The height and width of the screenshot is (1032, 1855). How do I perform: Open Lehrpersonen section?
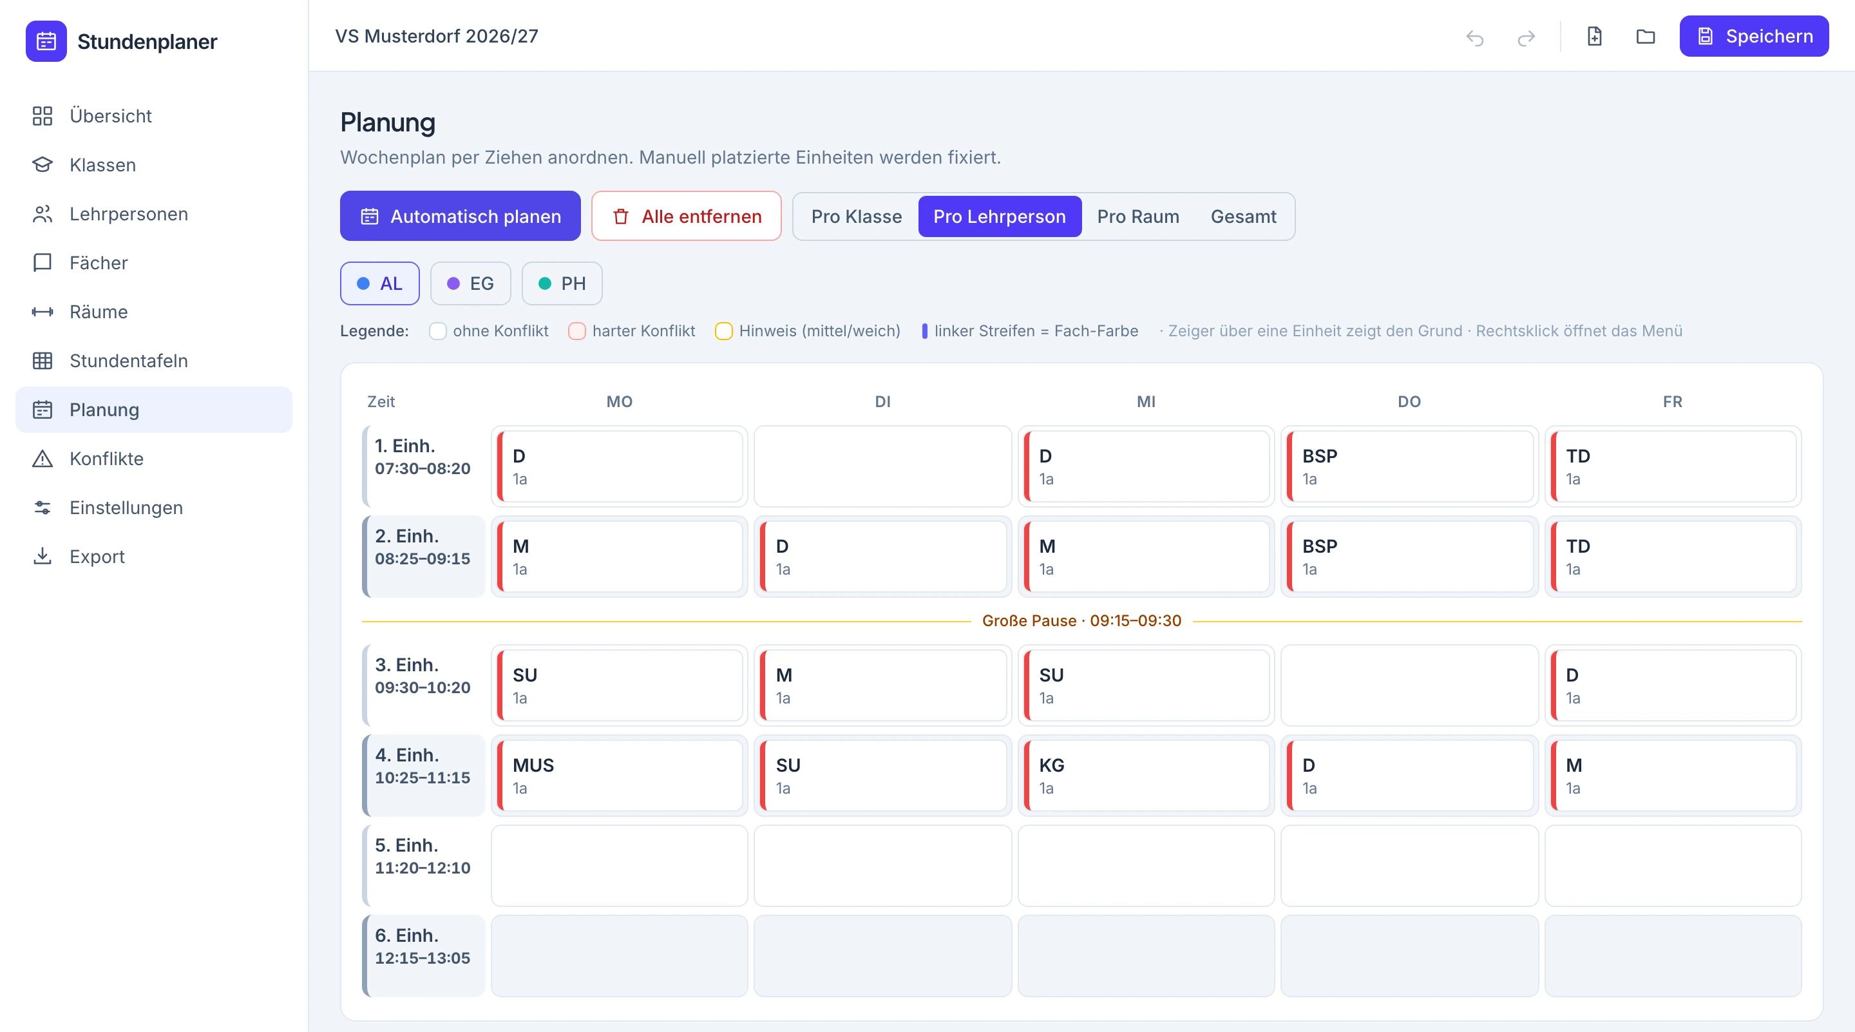[153, 214]
